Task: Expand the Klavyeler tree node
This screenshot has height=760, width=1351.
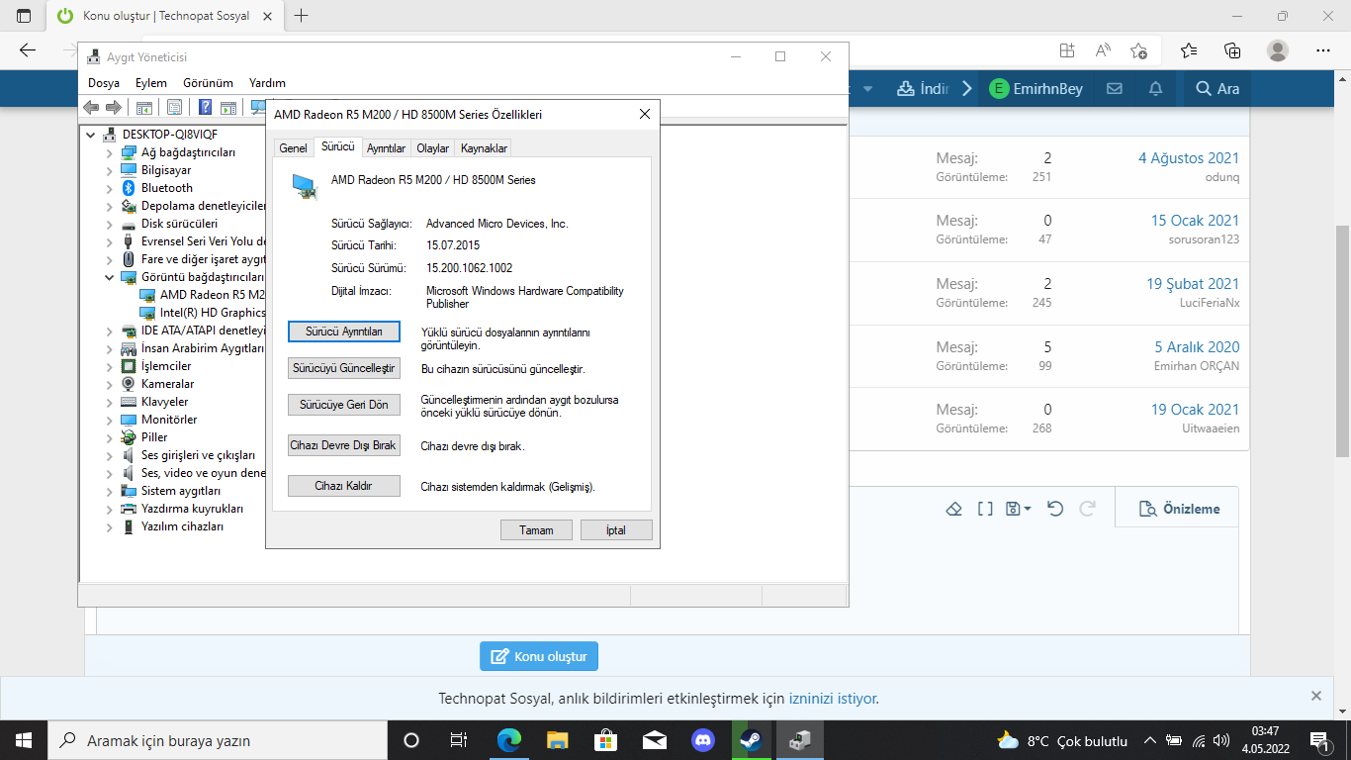Action: pyautogui.click(x=110, y=402)
